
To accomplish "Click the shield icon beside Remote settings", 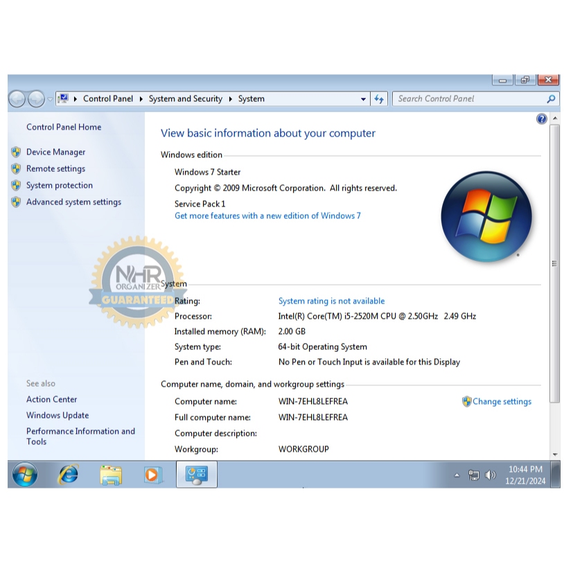I will click(16, 168).
